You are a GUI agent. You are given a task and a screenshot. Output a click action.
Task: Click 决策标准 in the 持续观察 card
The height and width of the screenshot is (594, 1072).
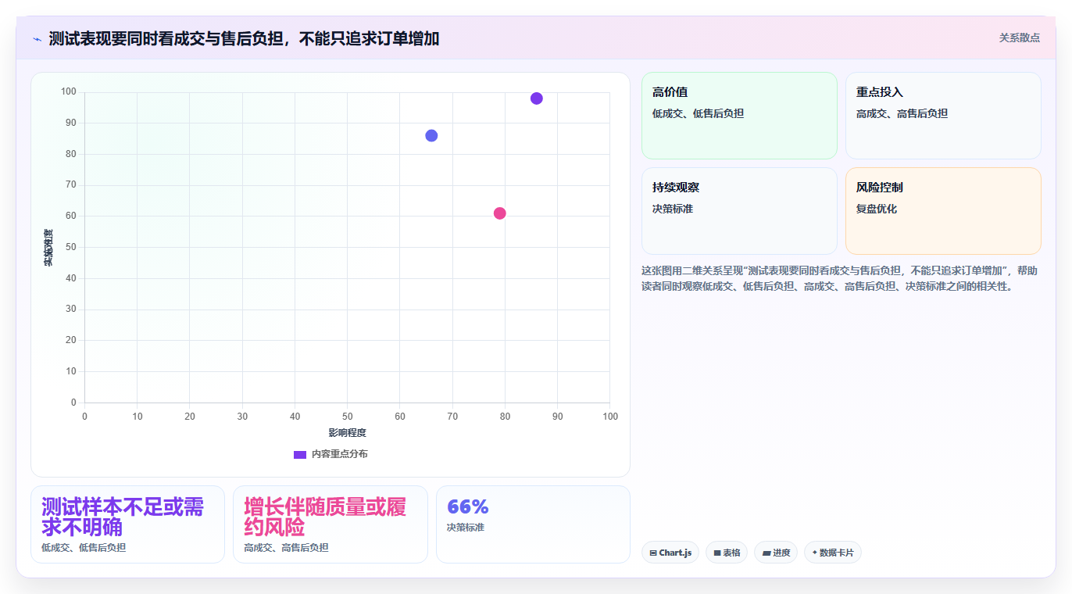[673, 209]
